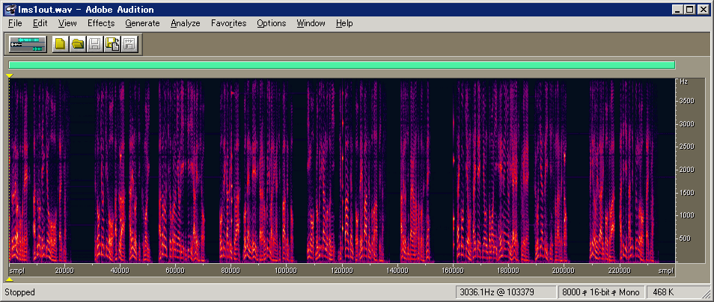Screen dimensions: 714x302
Task: Open the File menu
Action: tap(15, 23)
